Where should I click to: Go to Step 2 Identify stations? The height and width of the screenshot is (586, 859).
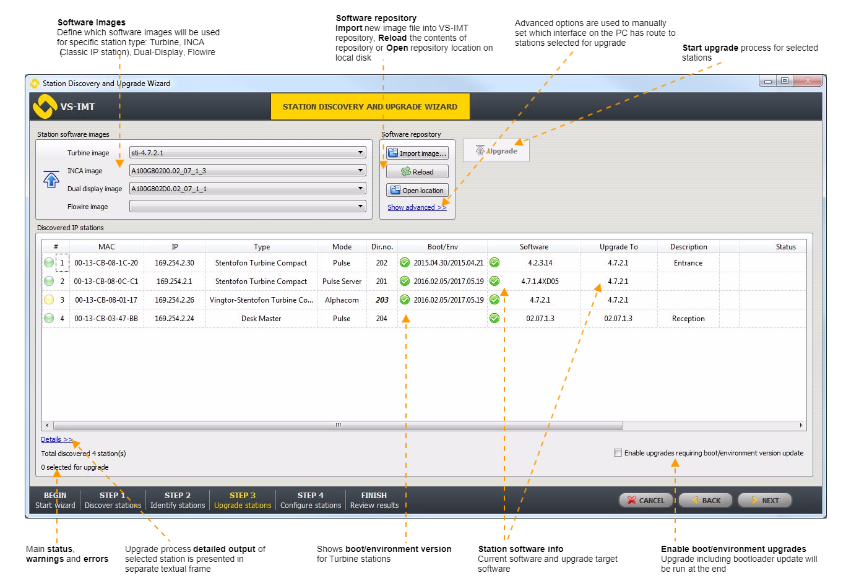[x=178, y=500]
